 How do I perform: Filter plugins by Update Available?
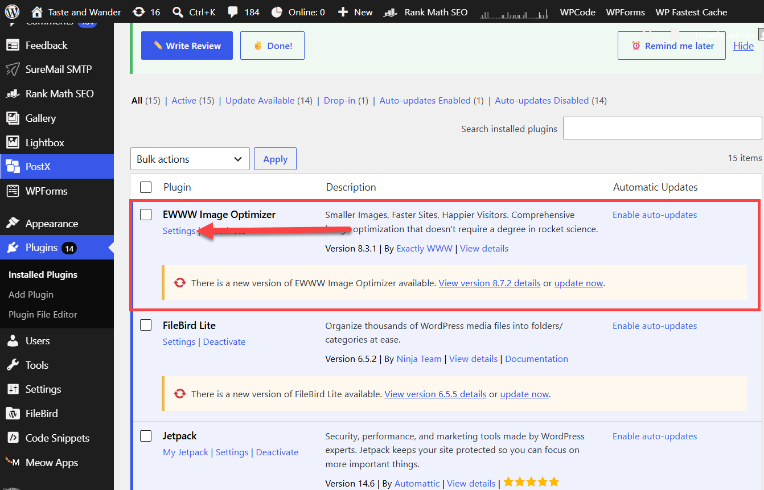[x=260, y=101]
